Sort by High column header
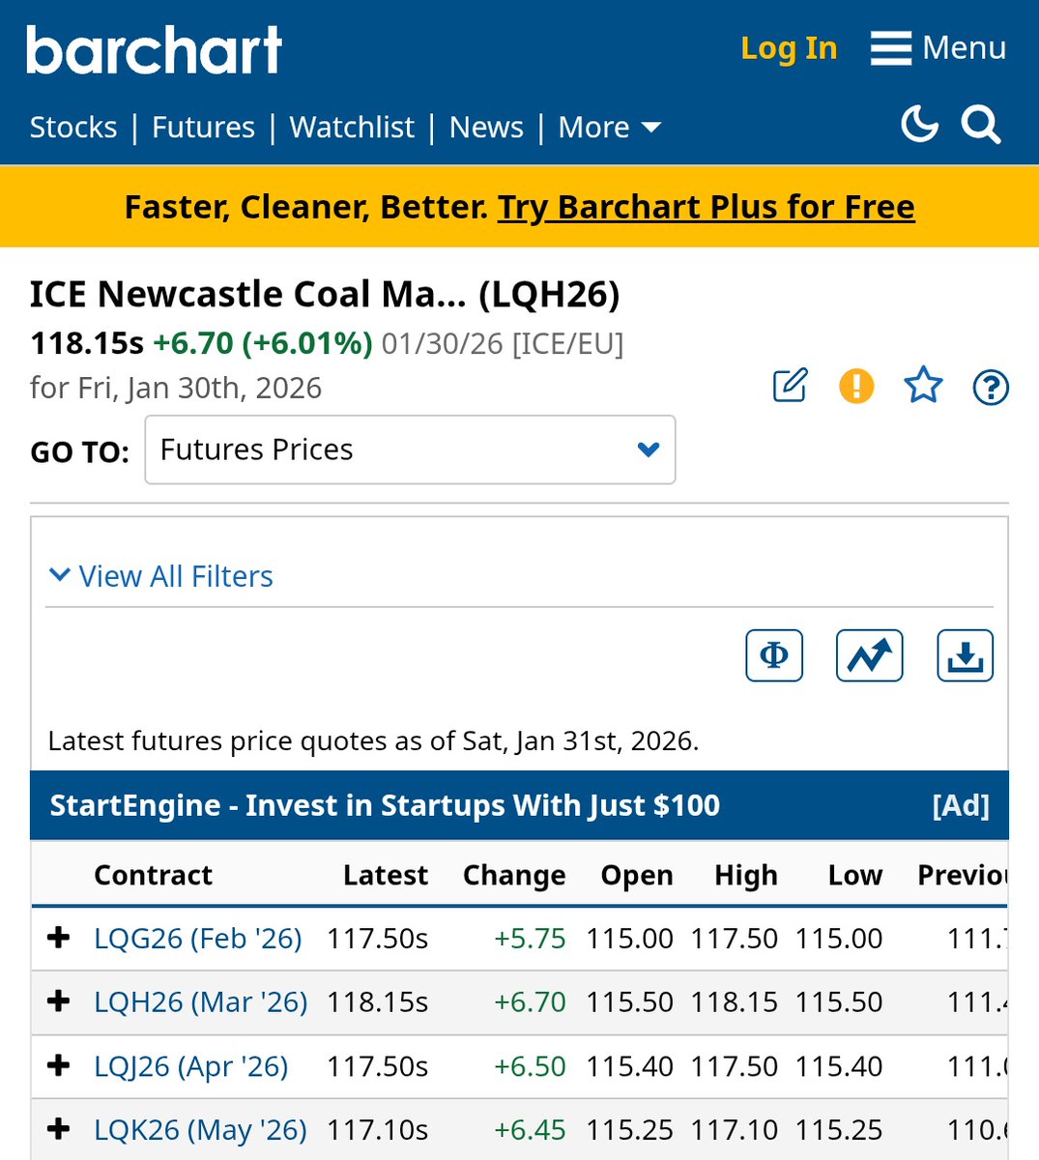 pos(746,875)
